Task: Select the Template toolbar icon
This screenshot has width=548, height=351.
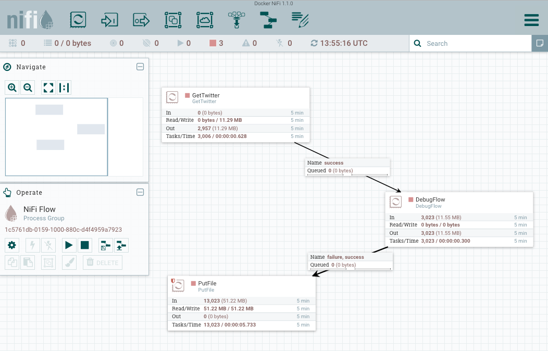Action: click(268, 20)
